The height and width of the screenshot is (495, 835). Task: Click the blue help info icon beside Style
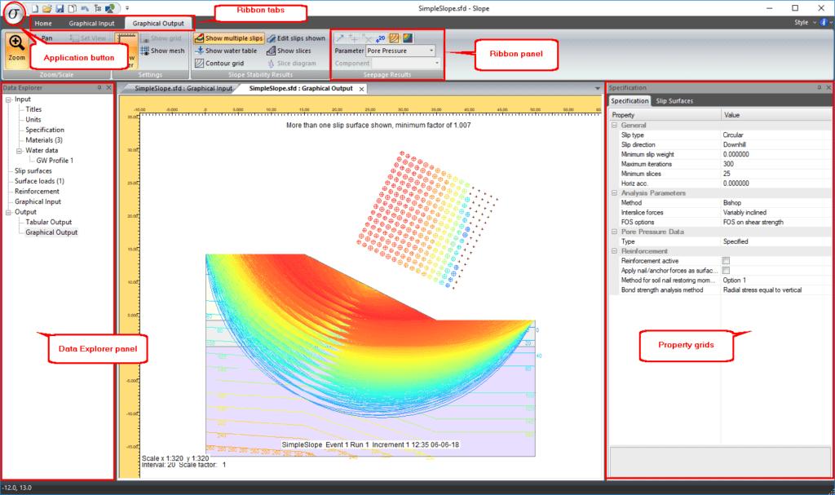824,22
